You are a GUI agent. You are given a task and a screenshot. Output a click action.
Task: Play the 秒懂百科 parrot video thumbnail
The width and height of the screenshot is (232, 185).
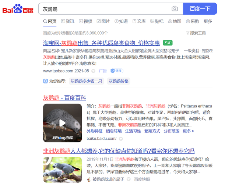(63, 123)
